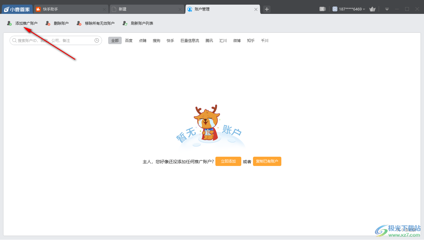Screen dimensions: 424x240
Task: Close the 快手助手 tab
Action: [104, 9]
